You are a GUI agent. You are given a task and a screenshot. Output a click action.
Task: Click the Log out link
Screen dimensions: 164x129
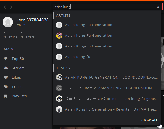coord(21,25)
